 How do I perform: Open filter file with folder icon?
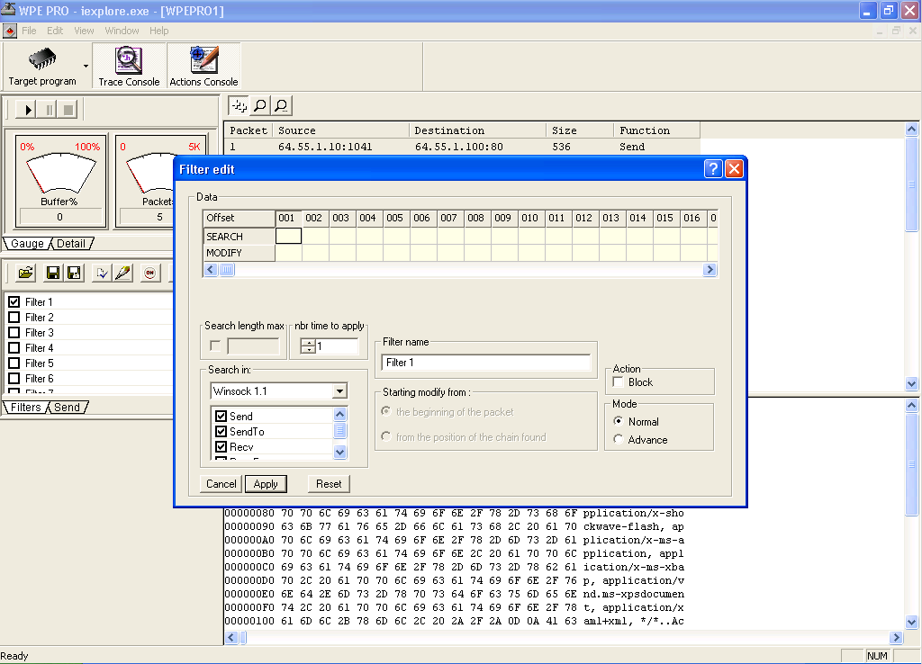tap(25, 273)
